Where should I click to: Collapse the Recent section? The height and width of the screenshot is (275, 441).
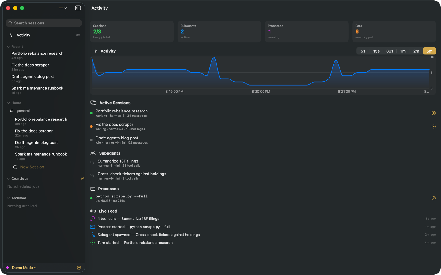[8, 47]
